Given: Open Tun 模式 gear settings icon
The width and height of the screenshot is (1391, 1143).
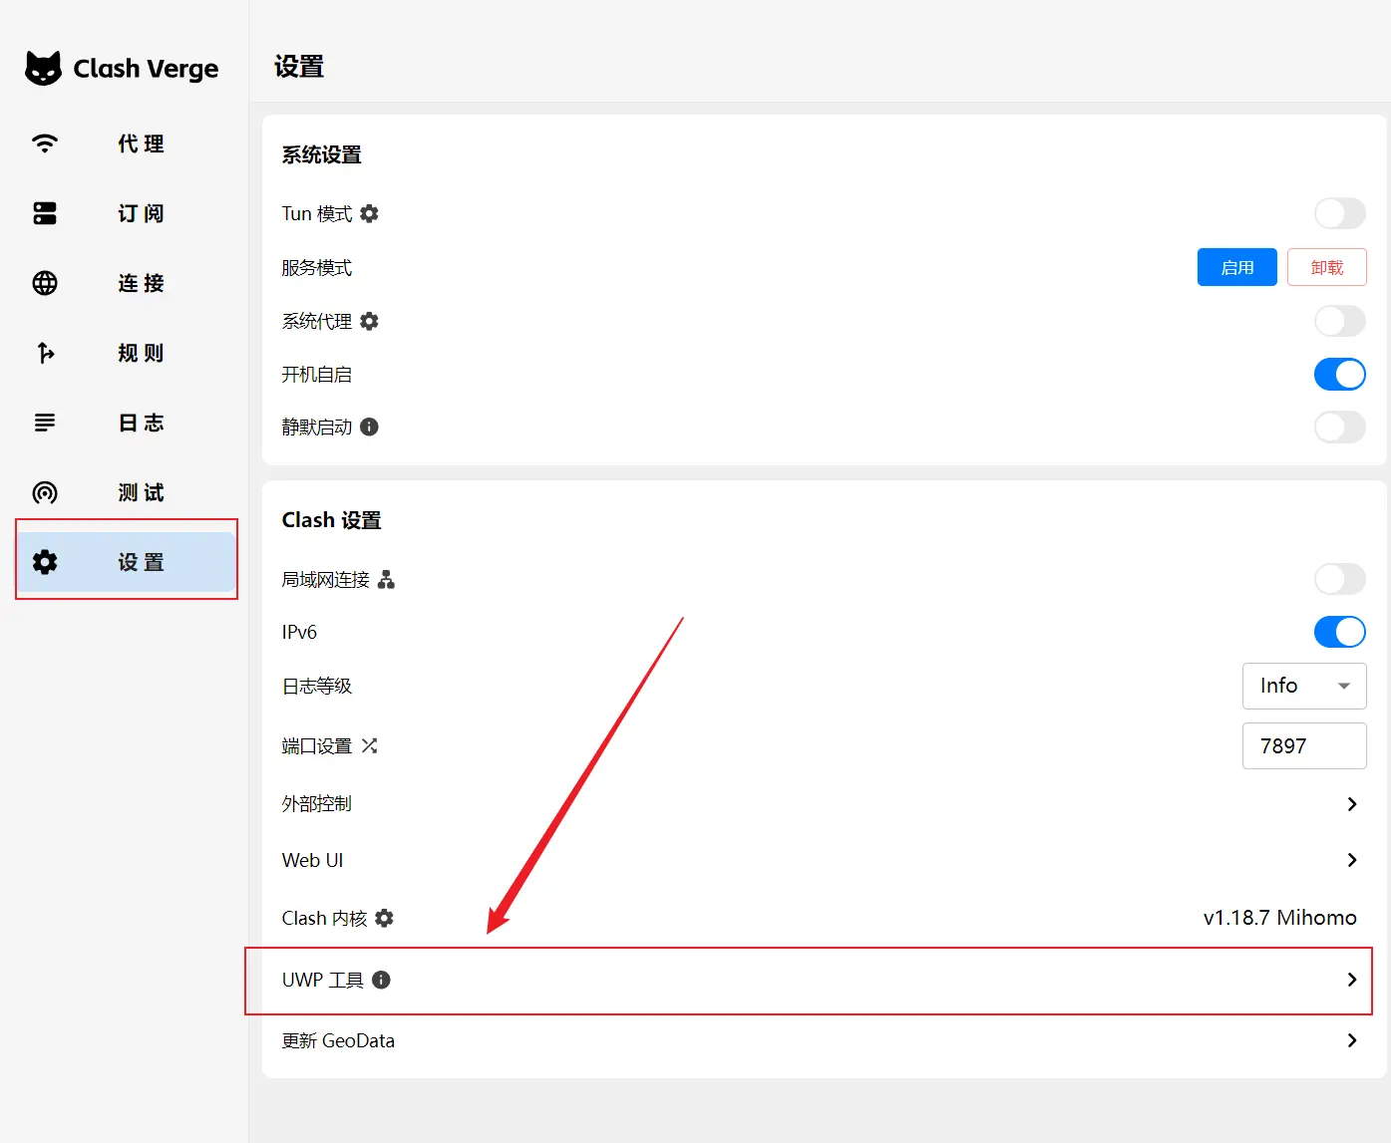Looking at the screenshot, I should tap(369, 213).
